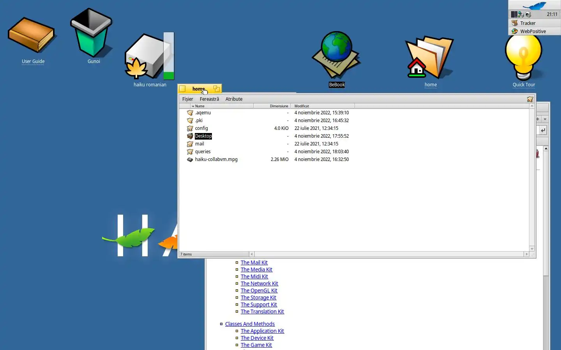Sort by the Nume column header
Screen dimensions: 561x350
point(221,106)
